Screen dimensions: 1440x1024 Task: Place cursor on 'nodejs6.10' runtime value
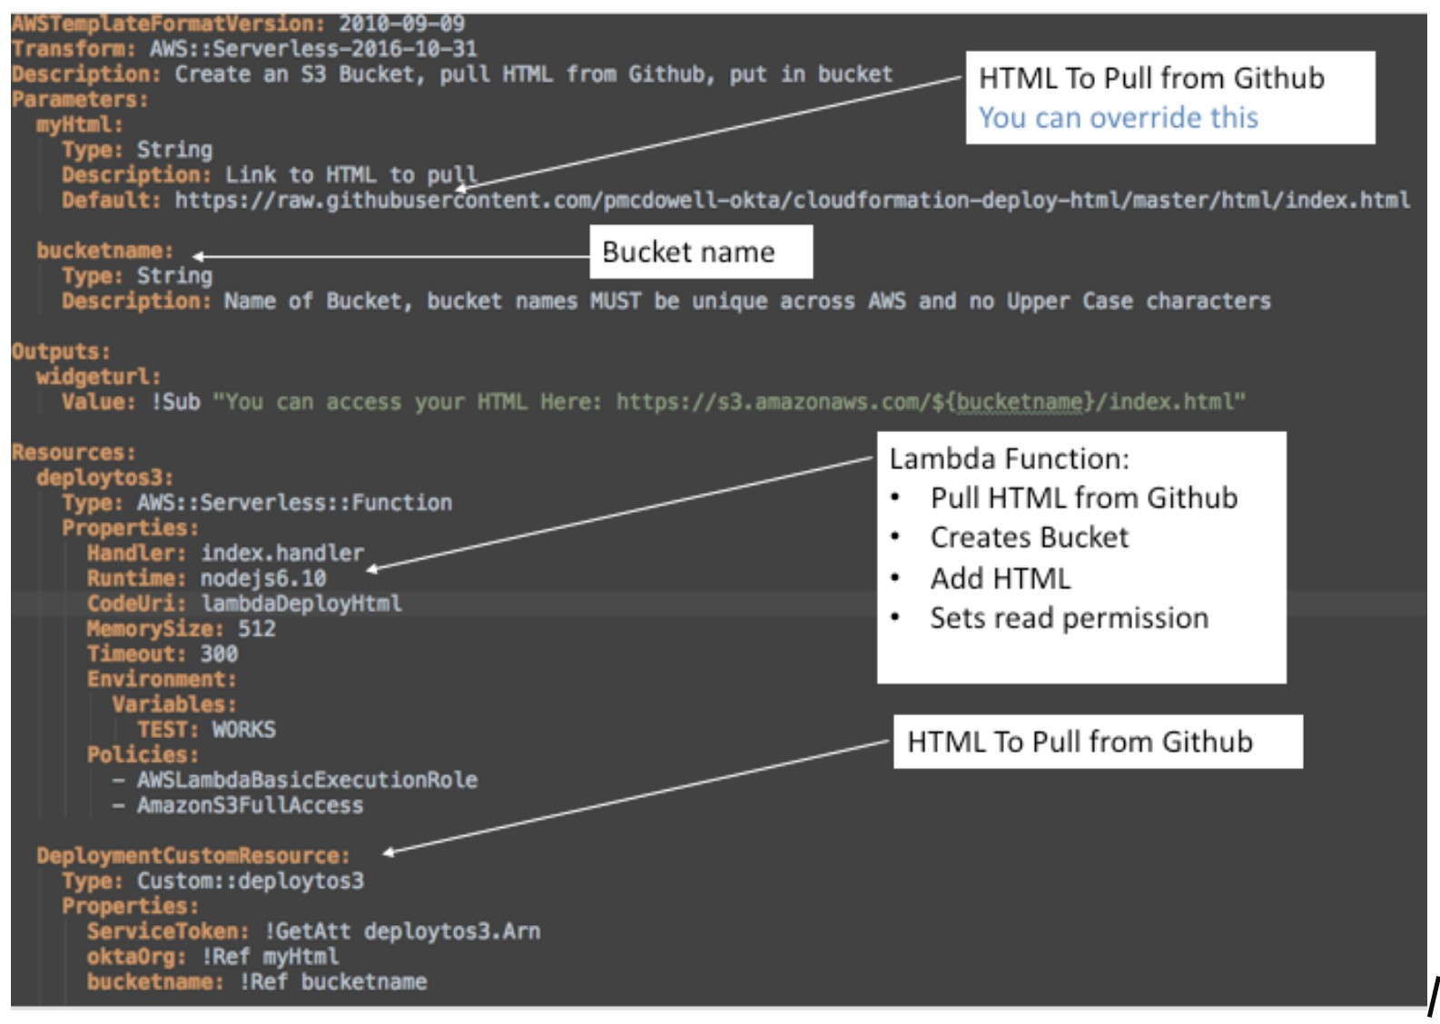pos(262,578)
